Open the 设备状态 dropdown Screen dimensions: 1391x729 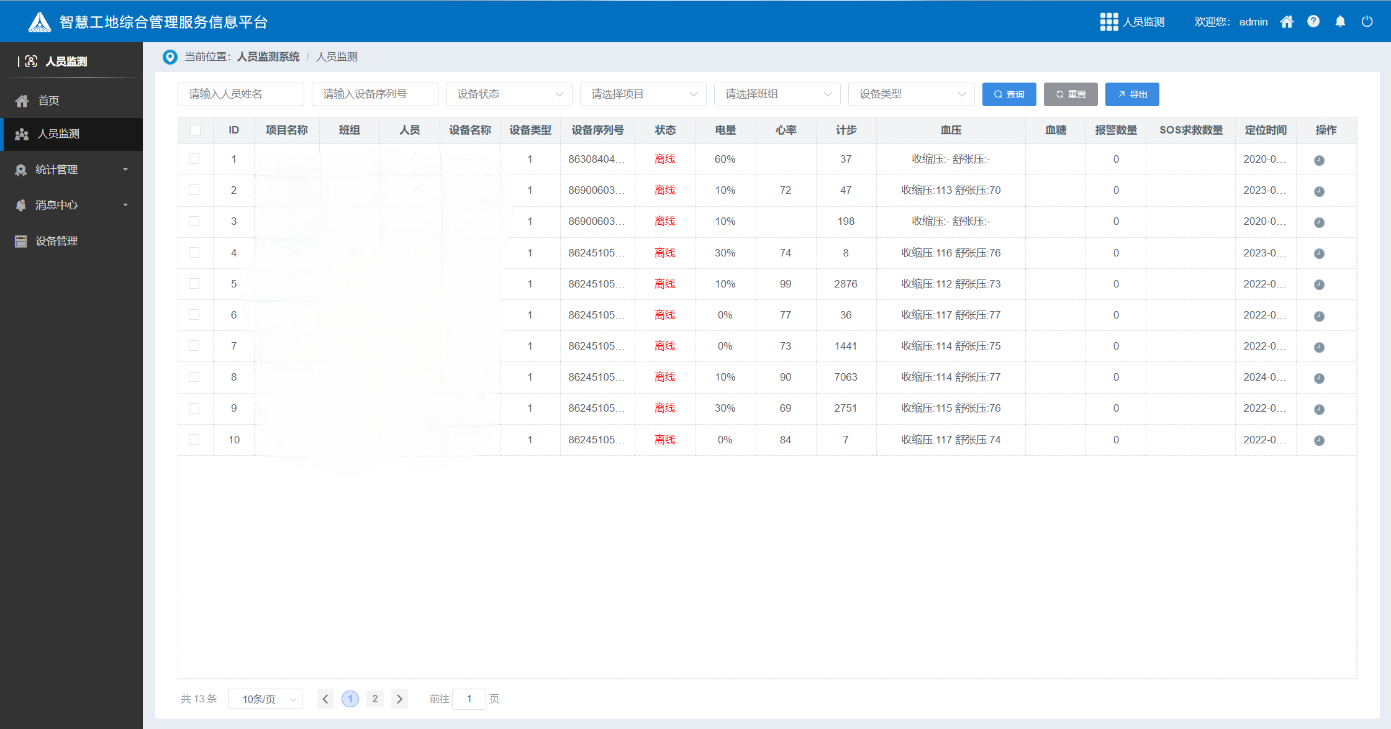click(x=509, y=94)
